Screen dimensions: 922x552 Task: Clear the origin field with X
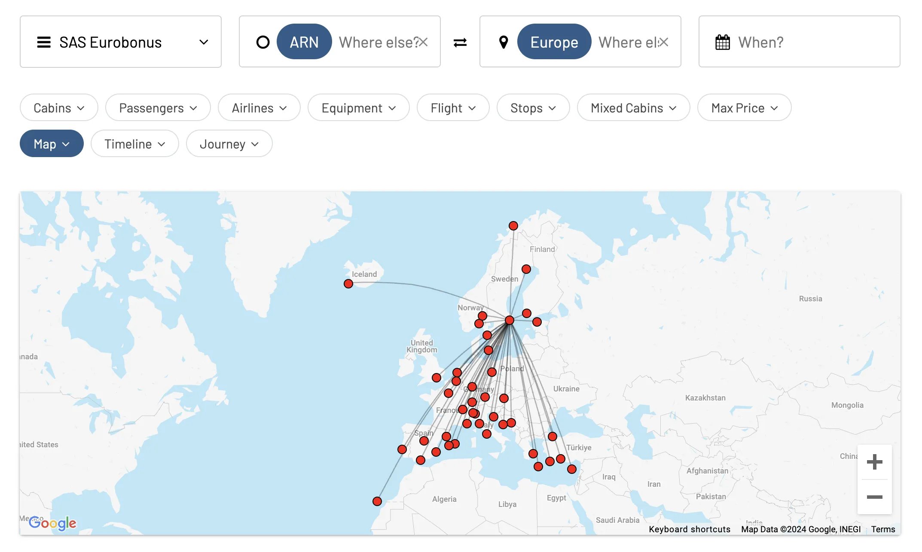pos(423,42)
